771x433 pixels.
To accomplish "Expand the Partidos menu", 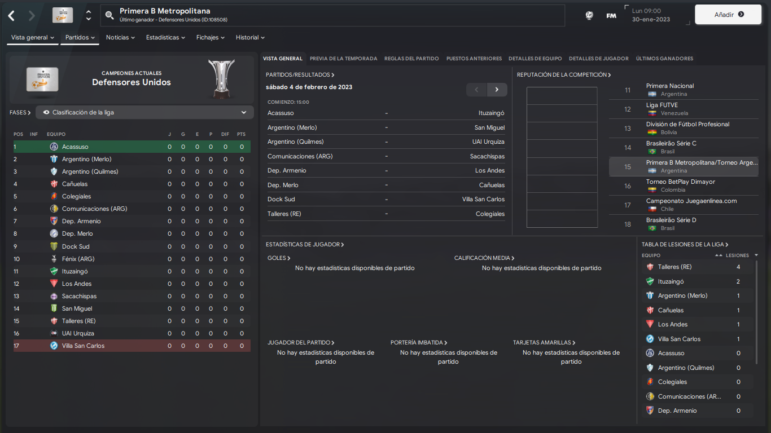I will [x=80, y=38].
